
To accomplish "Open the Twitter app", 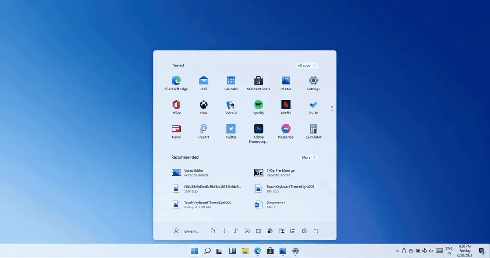I will 231,131.
